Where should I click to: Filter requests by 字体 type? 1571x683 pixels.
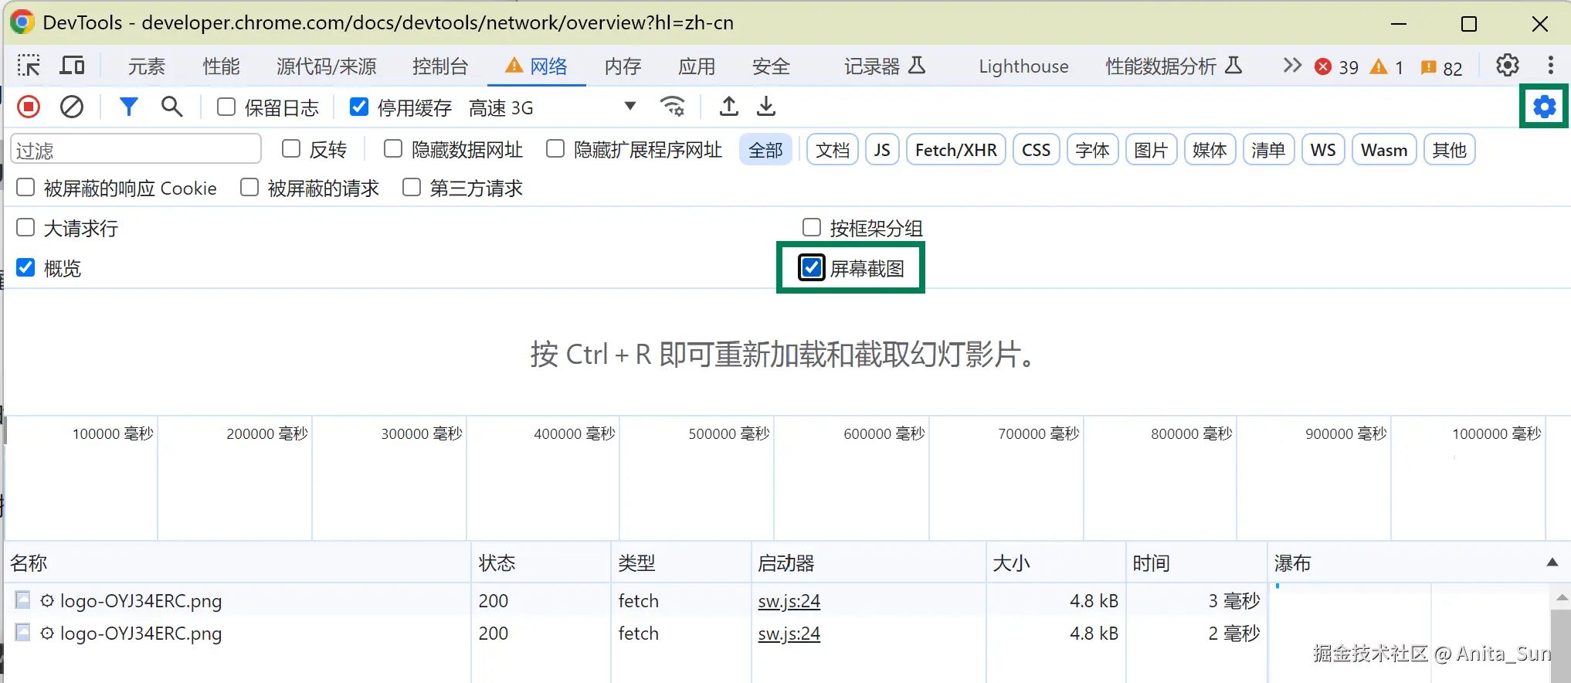coord(1092,150)
